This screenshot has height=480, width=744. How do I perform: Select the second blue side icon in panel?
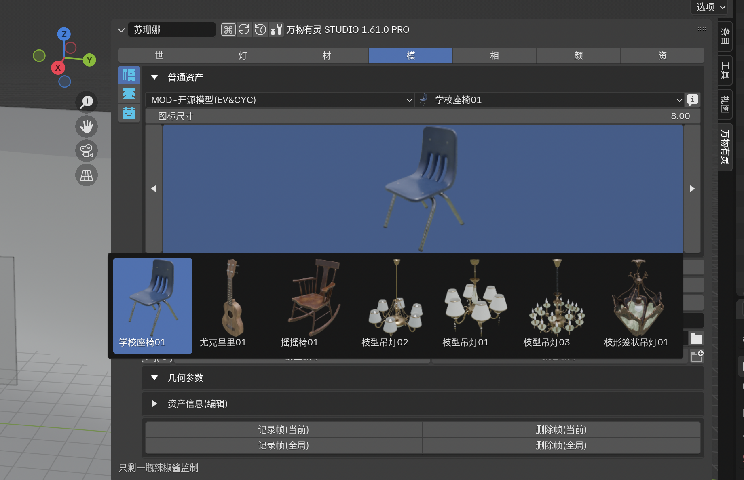point(129,94)
